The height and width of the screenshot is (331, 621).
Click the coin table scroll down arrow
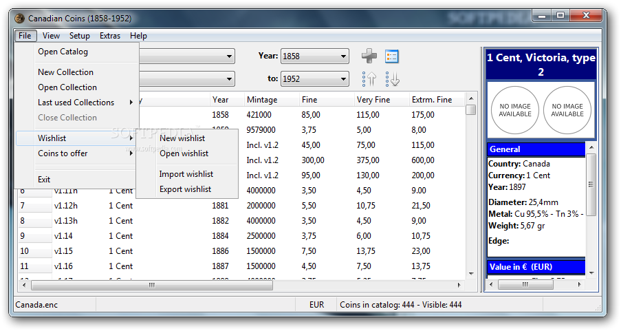[470, 273]
